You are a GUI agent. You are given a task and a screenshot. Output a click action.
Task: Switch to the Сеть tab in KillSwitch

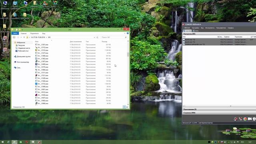tap(196, 31)
